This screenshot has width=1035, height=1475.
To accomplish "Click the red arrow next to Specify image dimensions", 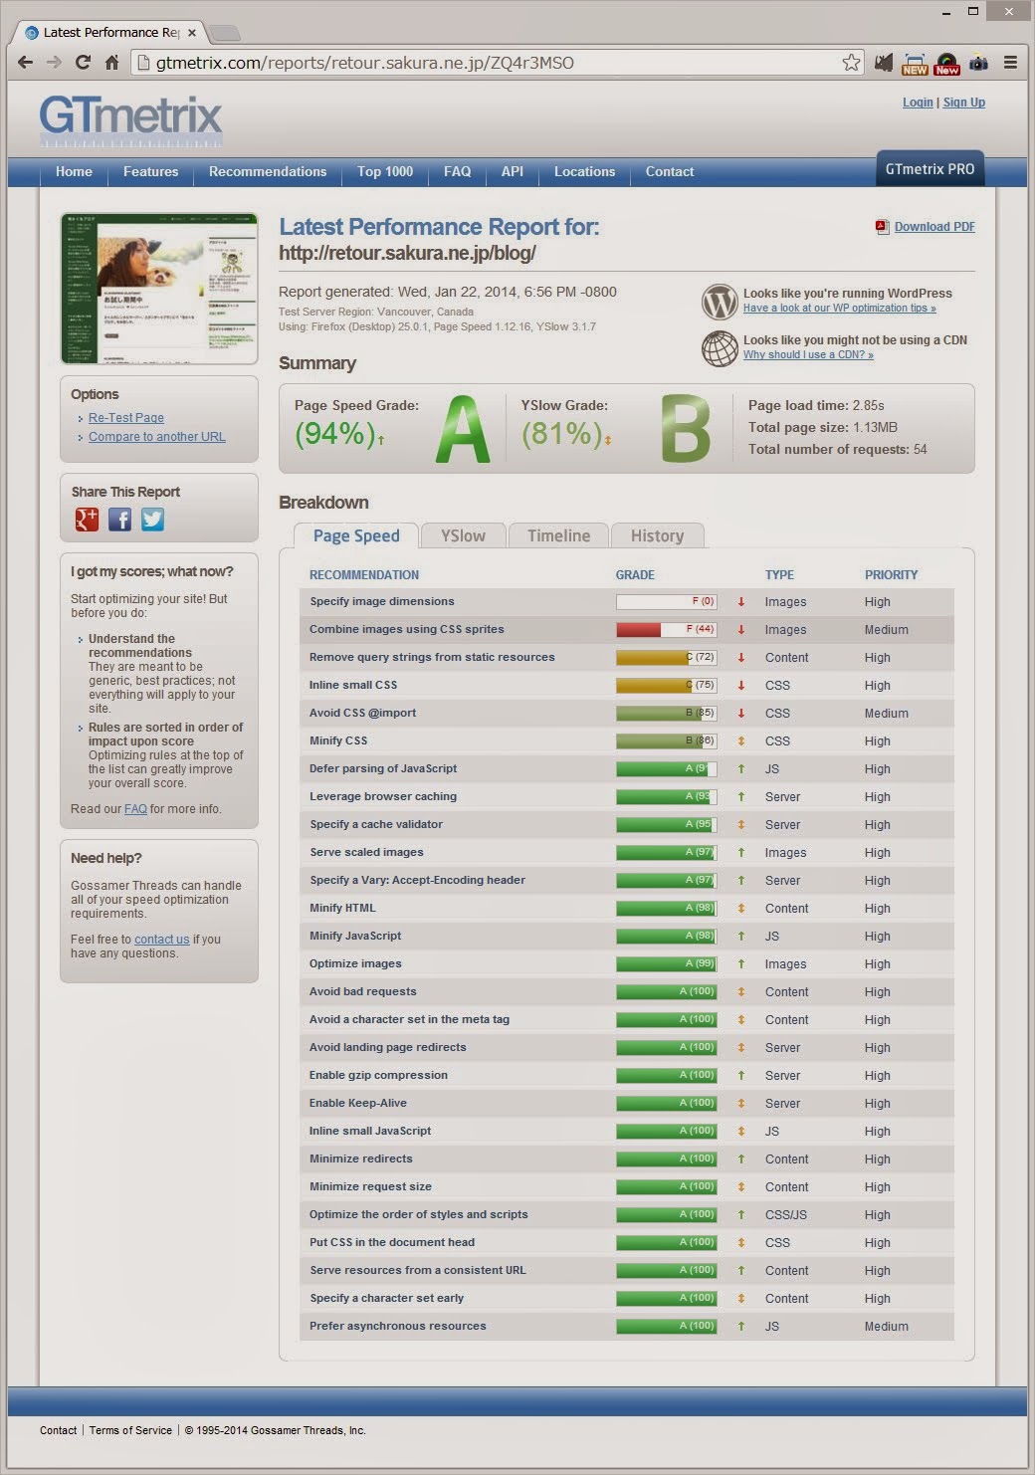I will point(741,602).
